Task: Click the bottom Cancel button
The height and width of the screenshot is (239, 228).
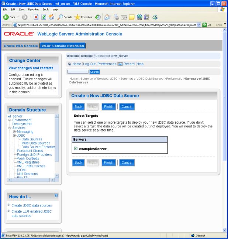Action: 127,163
